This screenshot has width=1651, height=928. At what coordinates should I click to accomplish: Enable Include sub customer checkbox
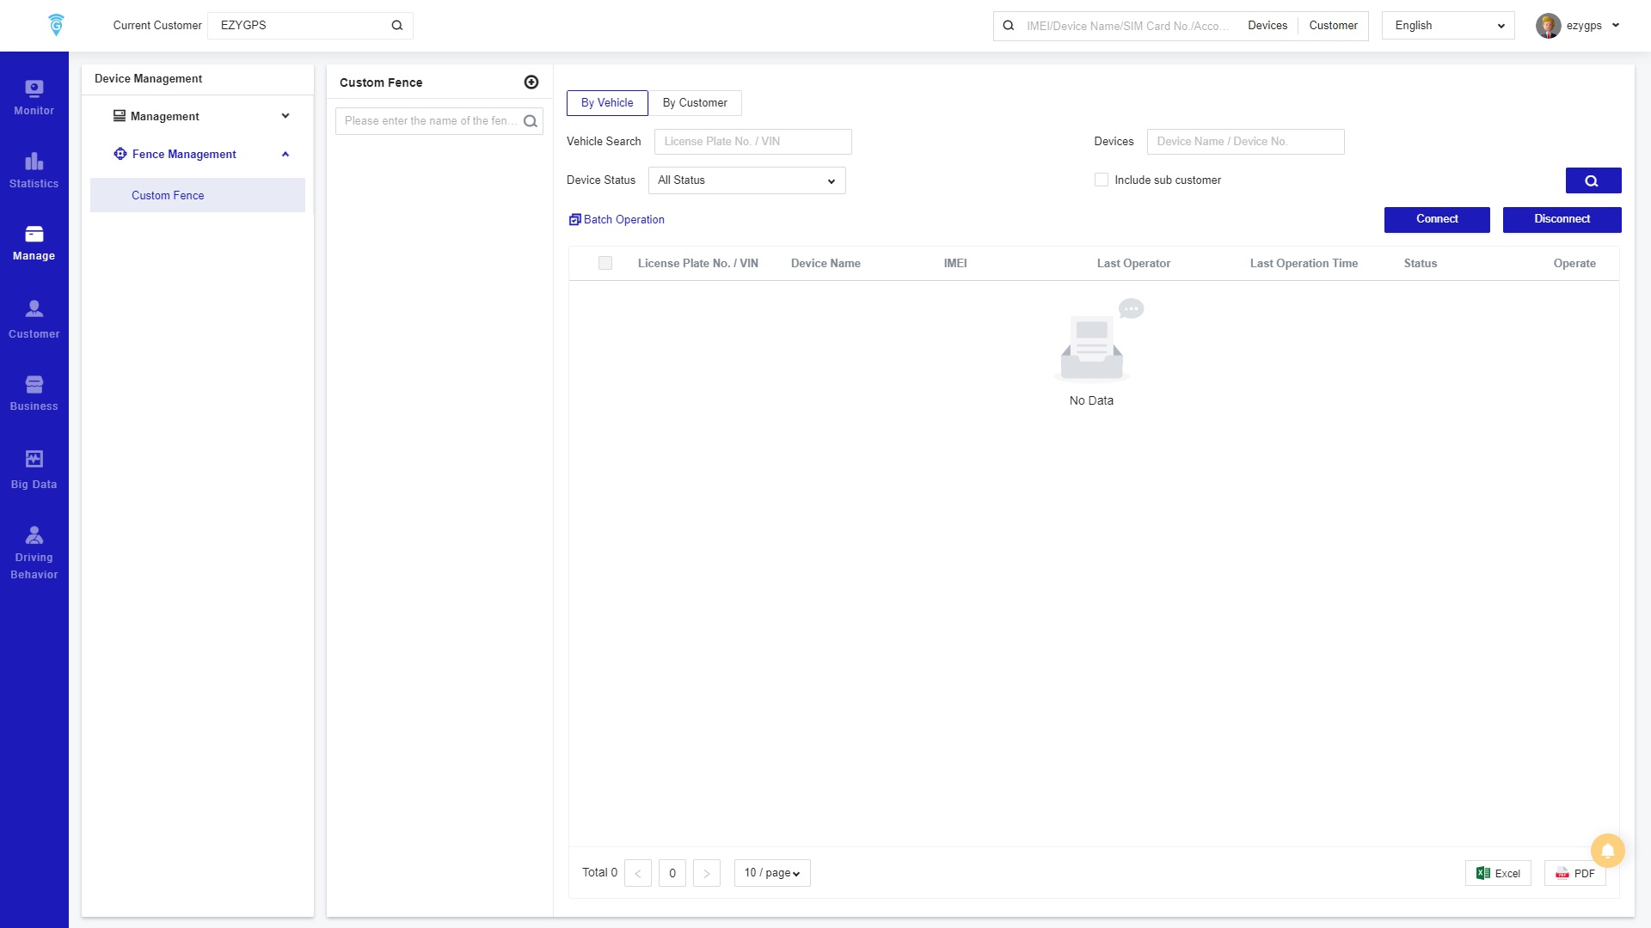1102,180
